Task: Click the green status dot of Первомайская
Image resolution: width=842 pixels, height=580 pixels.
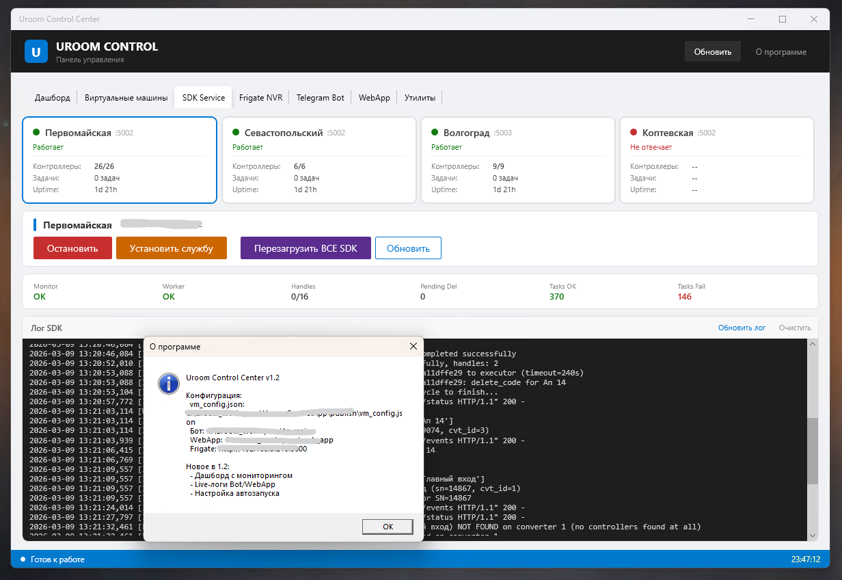Action: (x=36, y=133)
